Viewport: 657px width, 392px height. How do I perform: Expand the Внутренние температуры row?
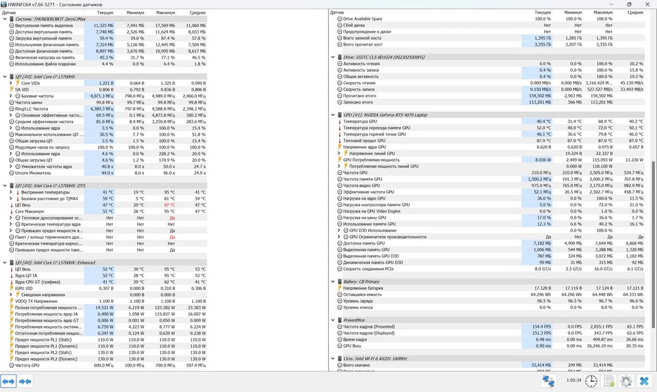click(x=11, y=192)
